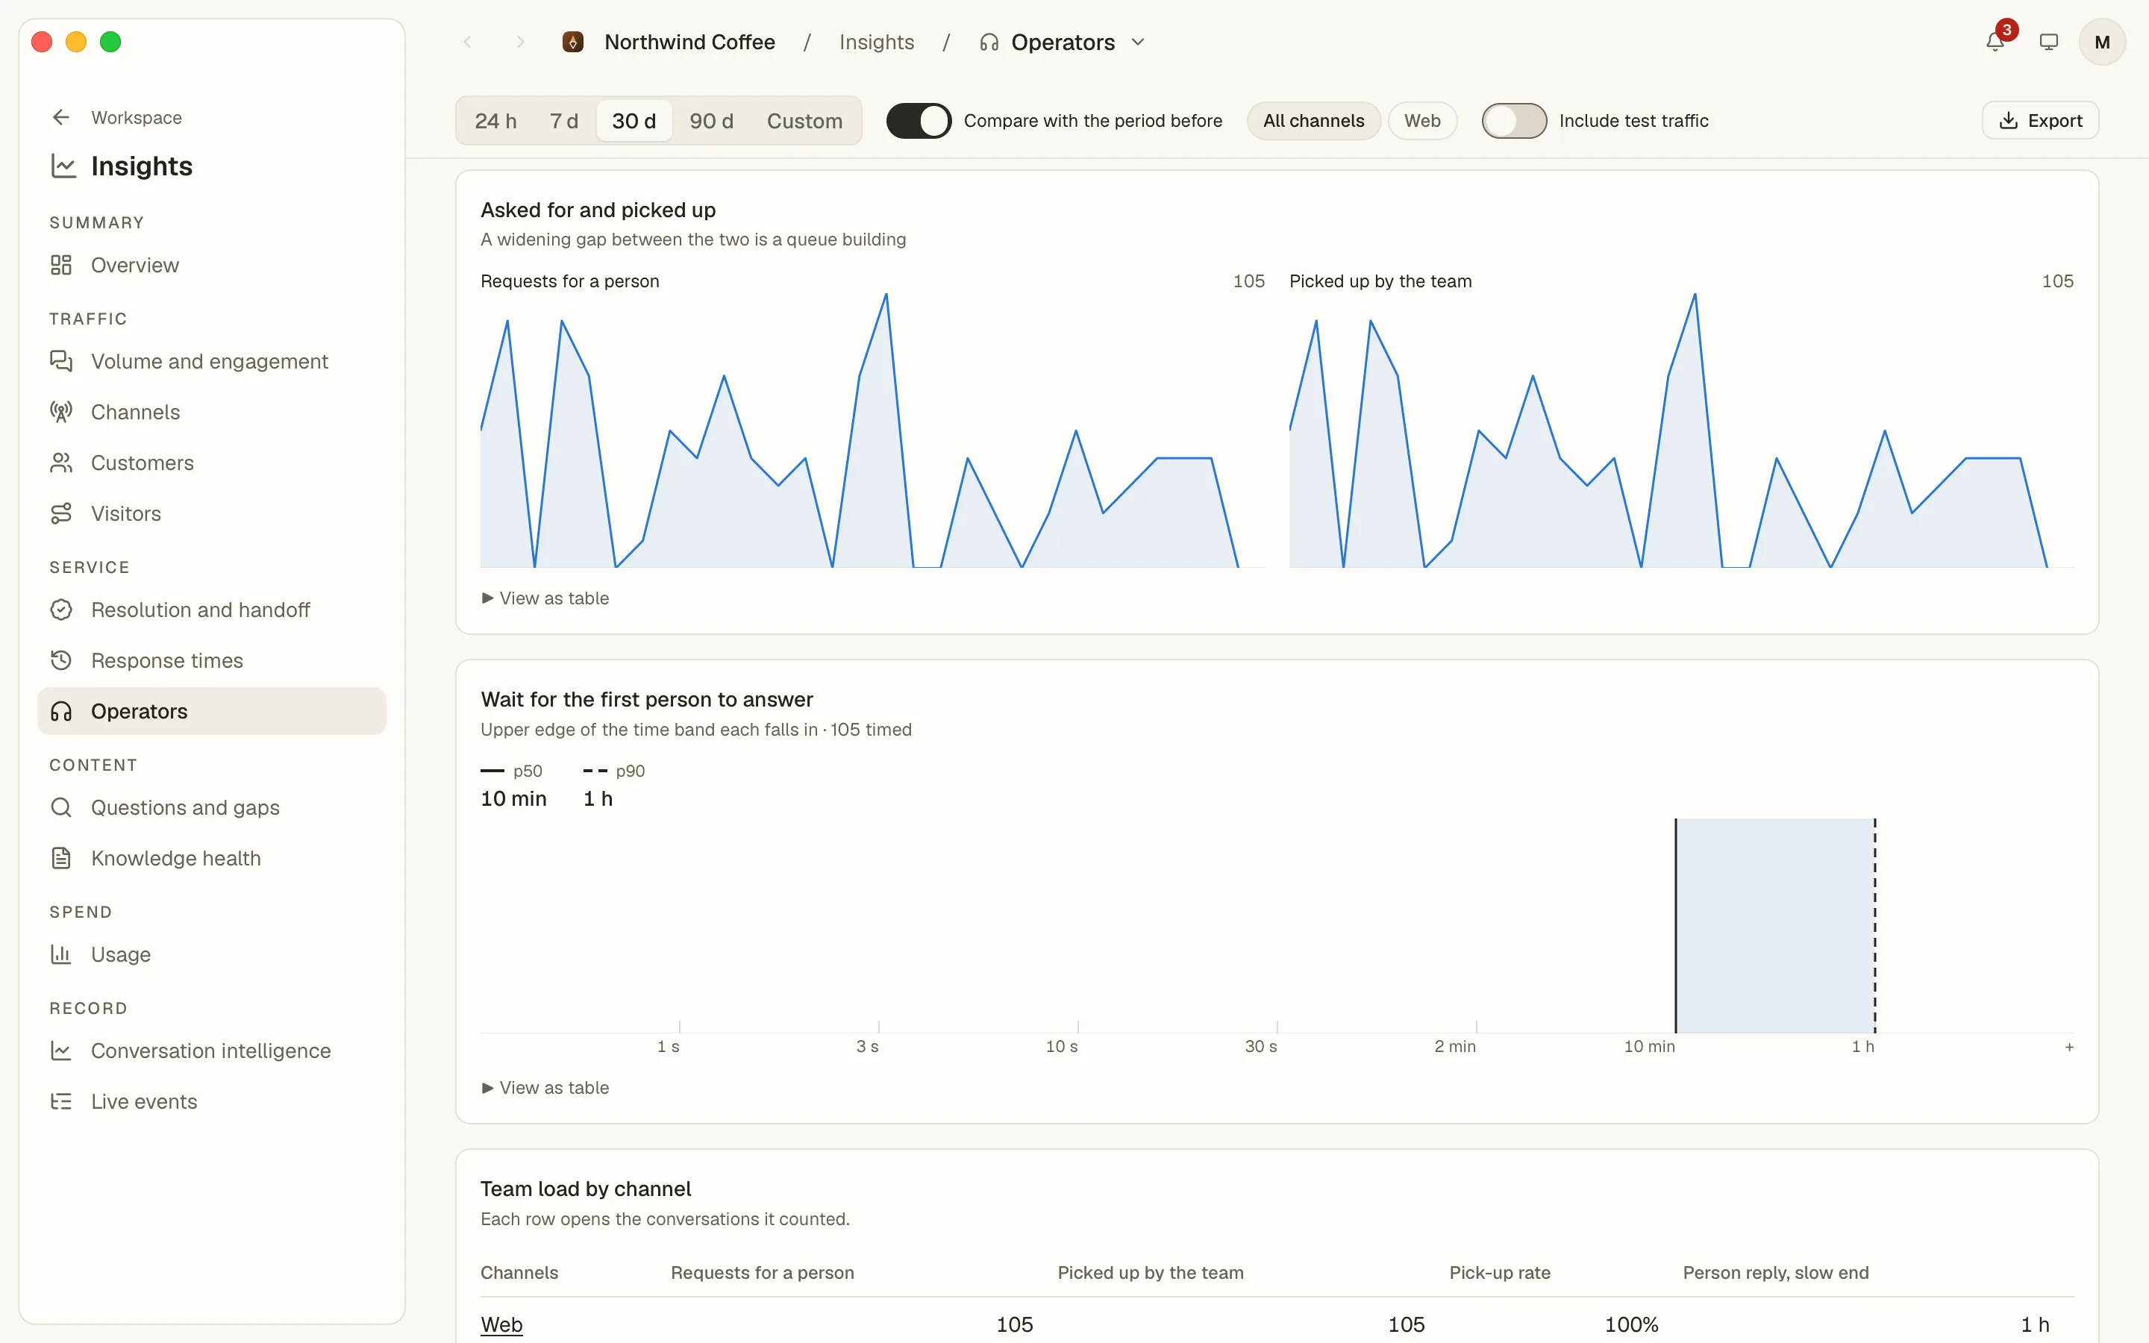Select the 90 d time range
Image resolution: width=2149 pixels, height=1343 pixels.
(711, 121)
